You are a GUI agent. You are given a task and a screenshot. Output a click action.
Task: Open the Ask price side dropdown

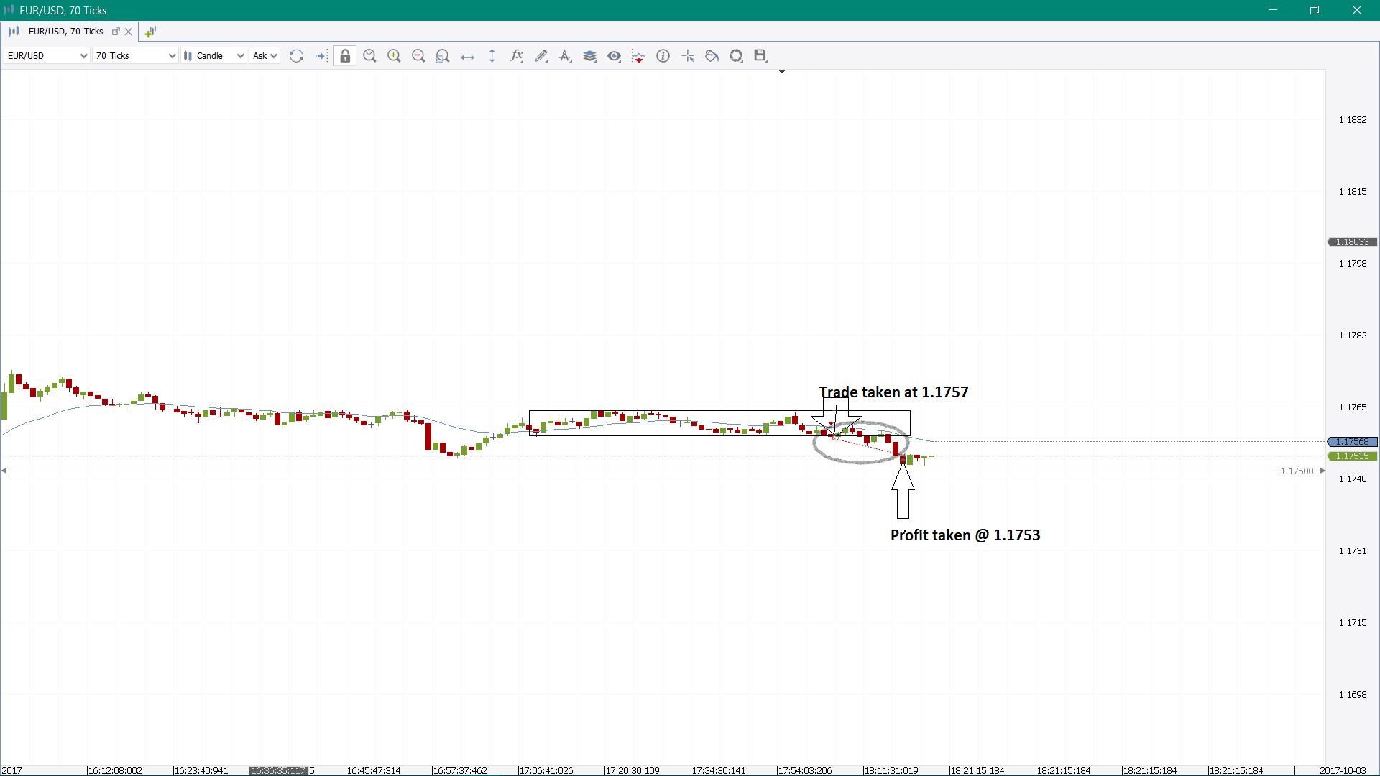point(264,55)
